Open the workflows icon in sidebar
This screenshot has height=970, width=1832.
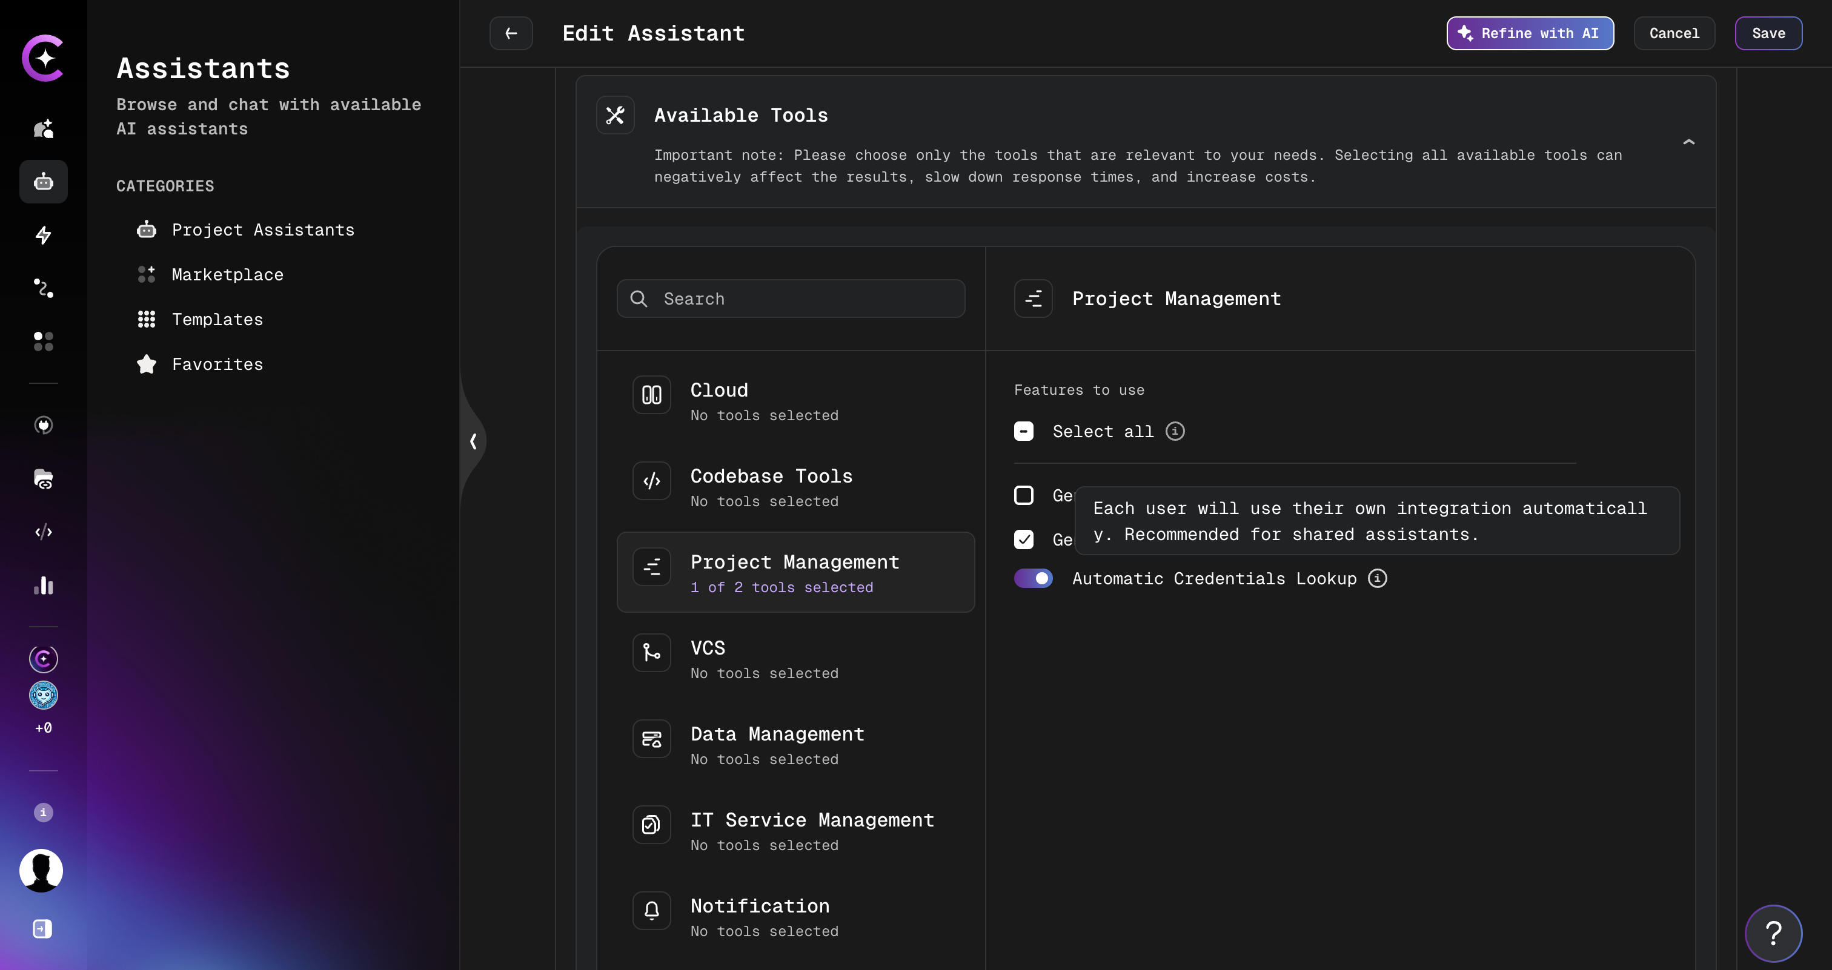point(44,288)
